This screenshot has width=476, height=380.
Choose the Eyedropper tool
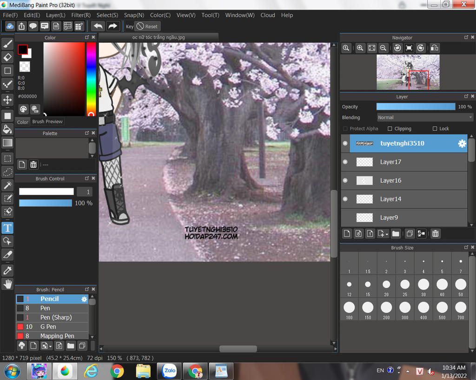click(x=7, y=270)
